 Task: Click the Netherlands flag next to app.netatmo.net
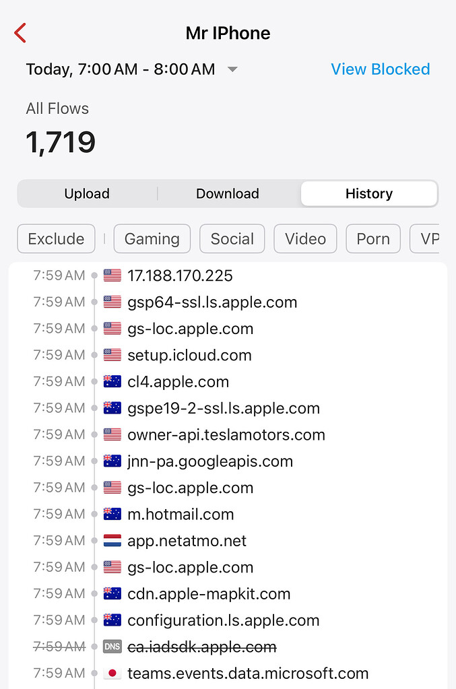coord(112,541)
